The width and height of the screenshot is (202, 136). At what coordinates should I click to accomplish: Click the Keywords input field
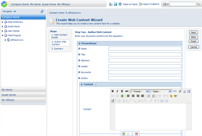coord(145,72)
